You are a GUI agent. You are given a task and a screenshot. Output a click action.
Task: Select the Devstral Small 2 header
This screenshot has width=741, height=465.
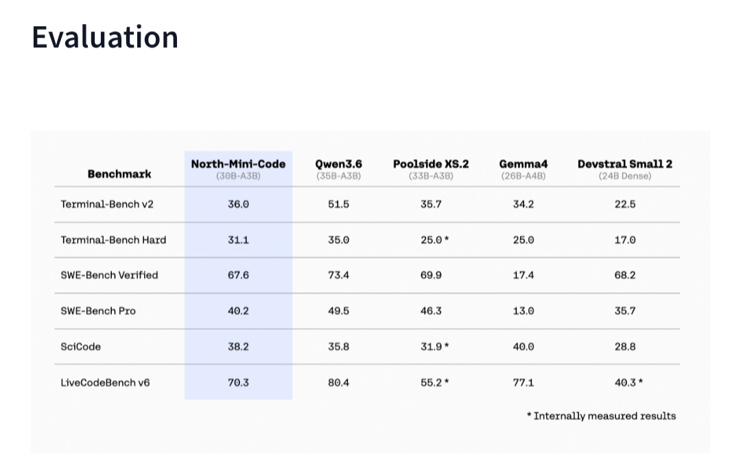click(x=625, y=169)
